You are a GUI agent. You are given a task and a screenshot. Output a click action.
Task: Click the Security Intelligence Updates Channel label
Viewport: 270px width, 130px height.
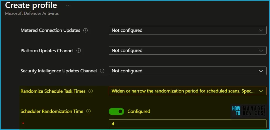coord(59,71)
